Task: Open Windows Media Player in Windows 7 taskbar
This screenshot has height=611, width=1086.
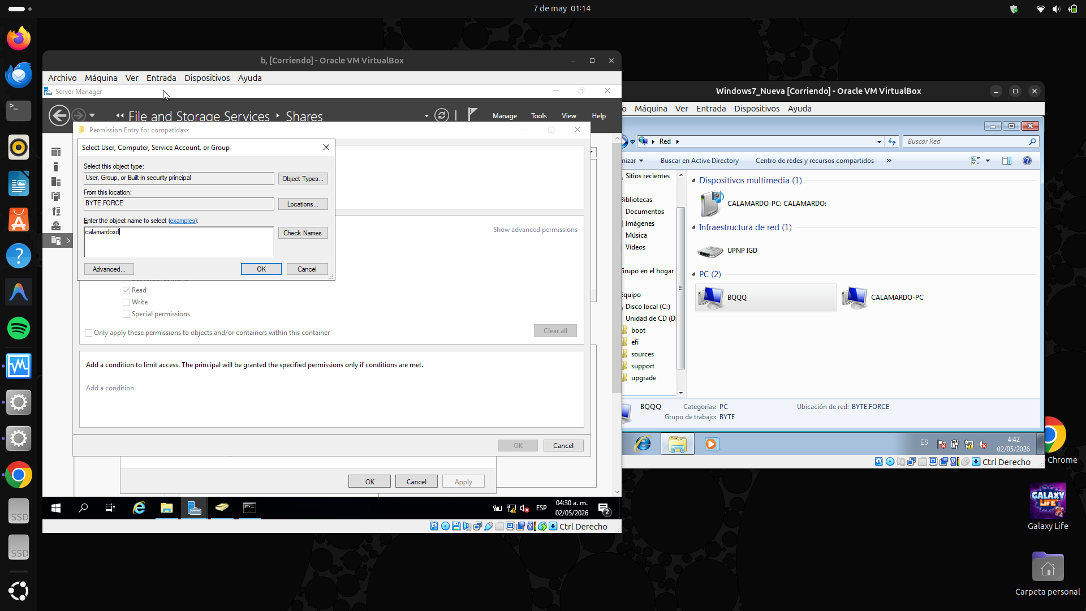Action: point(711,444)
